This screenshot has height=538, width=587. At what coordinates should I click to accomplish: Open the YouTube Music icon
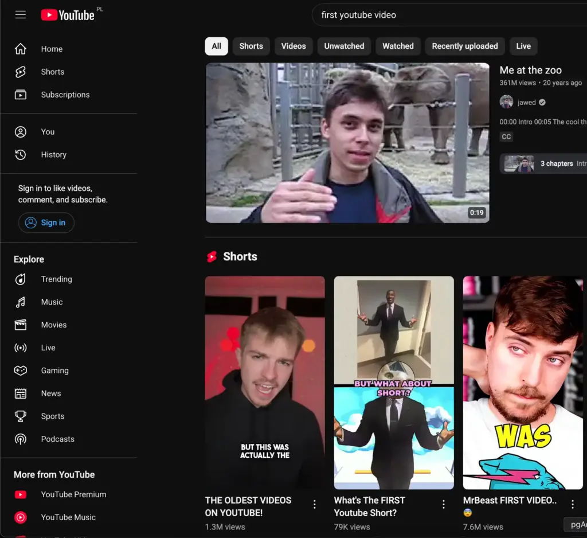coord(21,517)
